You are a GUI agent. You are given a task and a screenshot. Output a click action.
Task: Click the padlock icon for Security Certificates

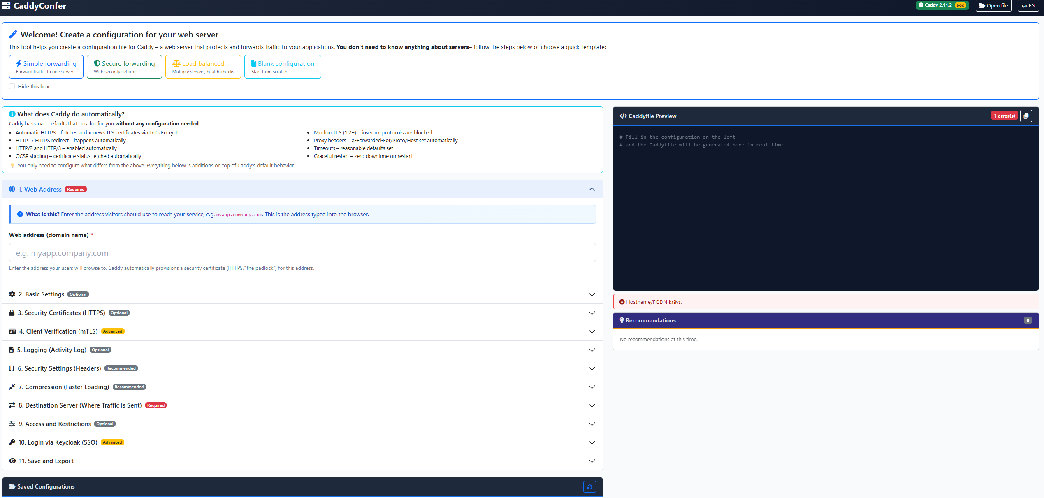pyautogui.click(x=12, y=313)
